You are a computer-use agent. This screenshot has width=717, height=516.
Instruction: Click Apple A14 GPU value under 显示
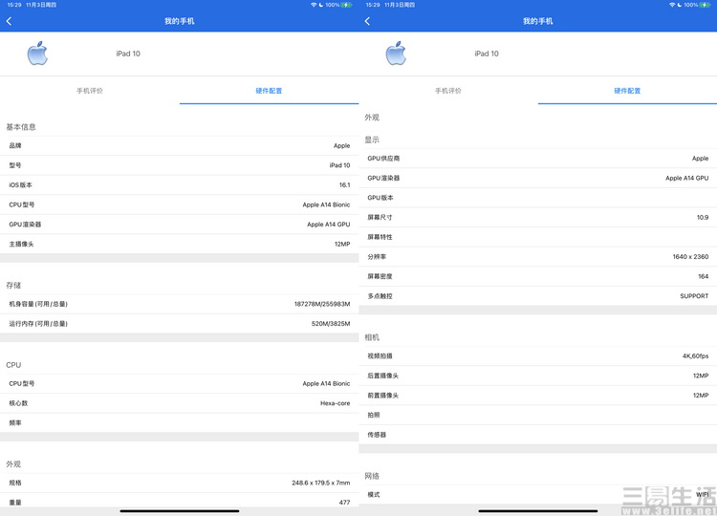pos(686,178)
